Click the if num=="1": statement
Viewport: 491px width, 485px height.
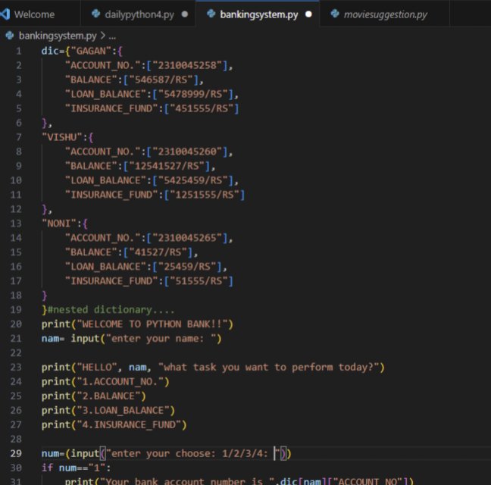click(x=76, y=468)
